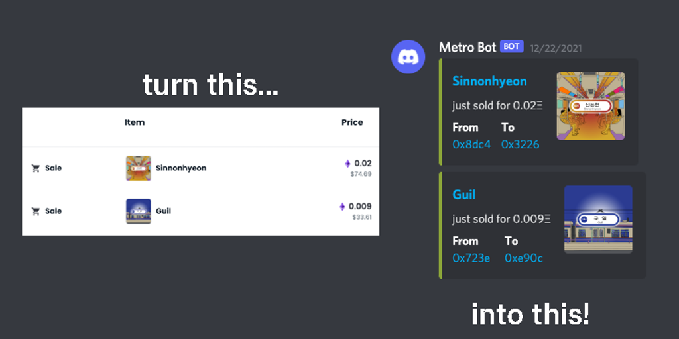Click the Ethereum icon next to 0.02
Image resolution: width=679 pixels, height=339 pixels.
pyautogui.click(x=347, y=164)
